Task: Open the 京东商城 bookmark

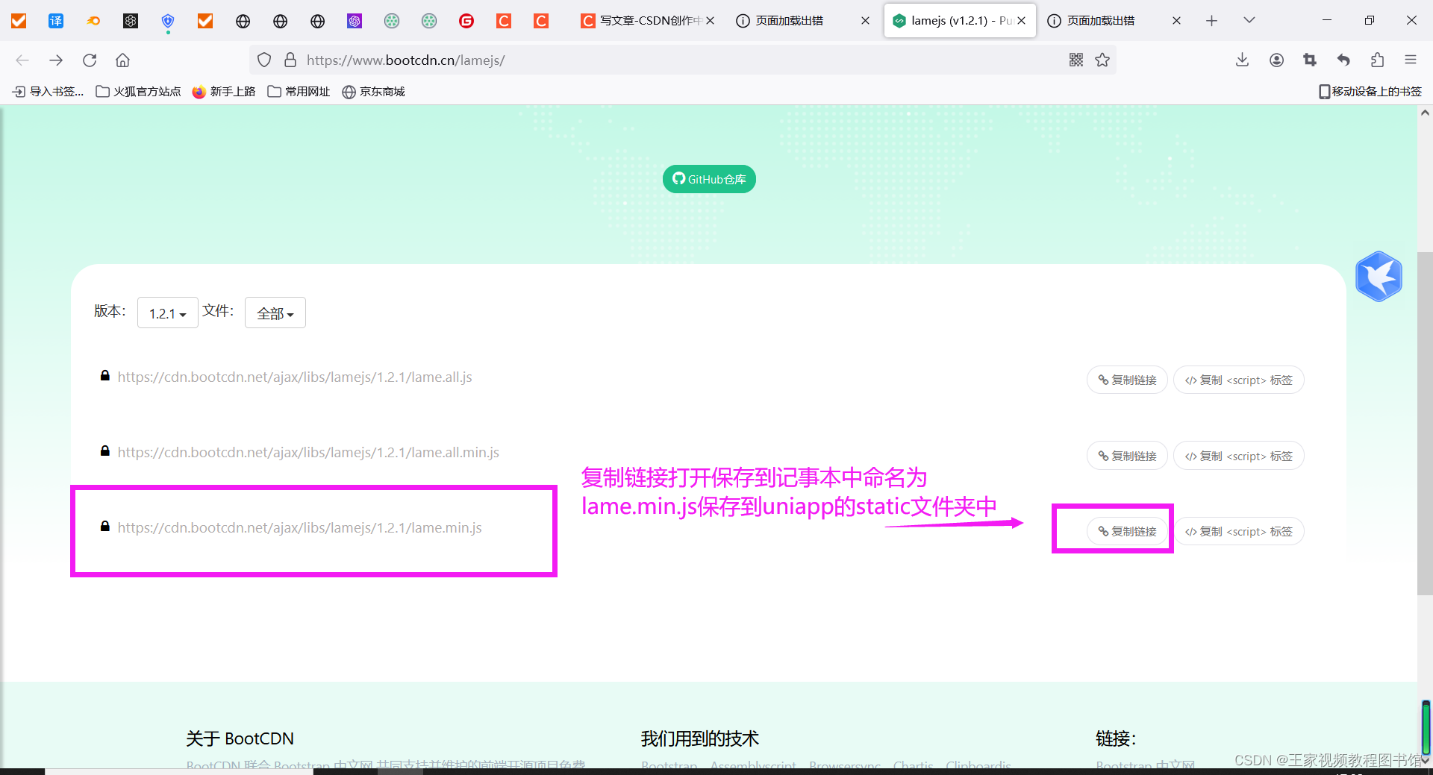Action: 373,92
